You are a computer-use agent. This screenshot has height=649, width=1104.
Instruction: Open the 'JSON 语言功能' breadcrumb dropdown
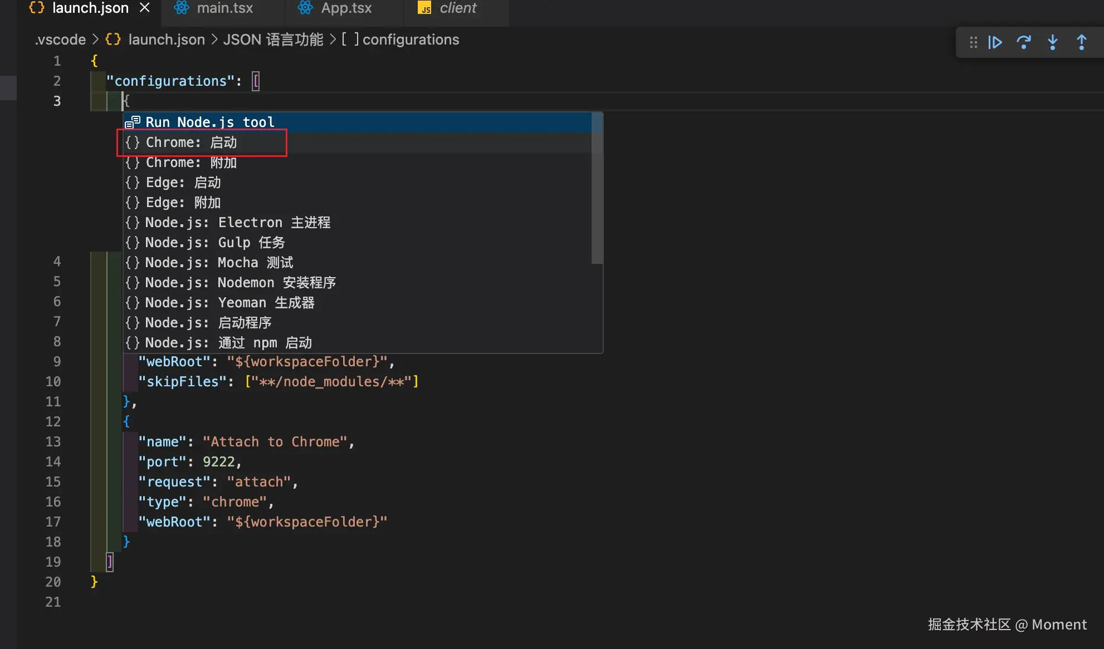pos(272,40)
